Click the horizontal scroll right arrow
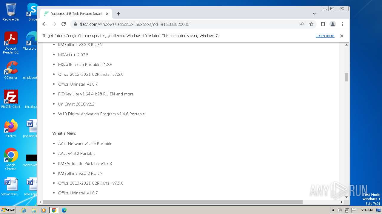This screenshot has height=214, width=382. tap(342, 202)
